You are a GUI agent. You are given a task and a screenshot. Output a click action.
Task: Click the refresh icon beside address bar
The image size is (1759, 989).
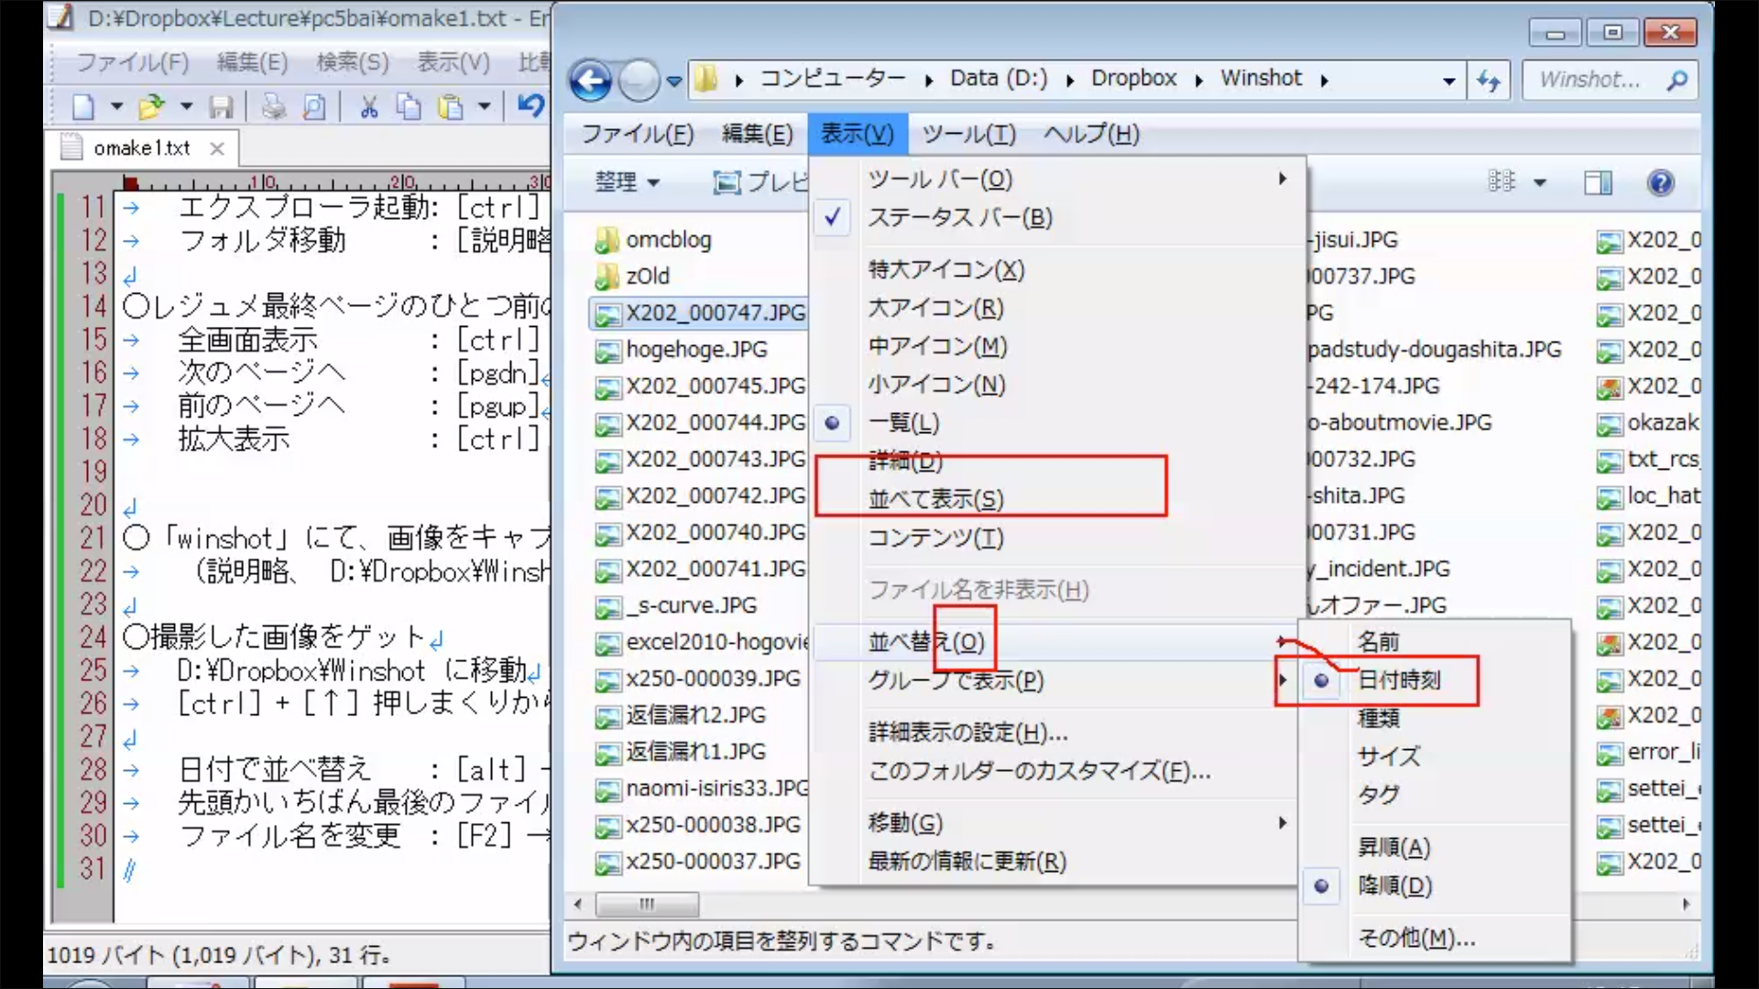[1489, 81]
